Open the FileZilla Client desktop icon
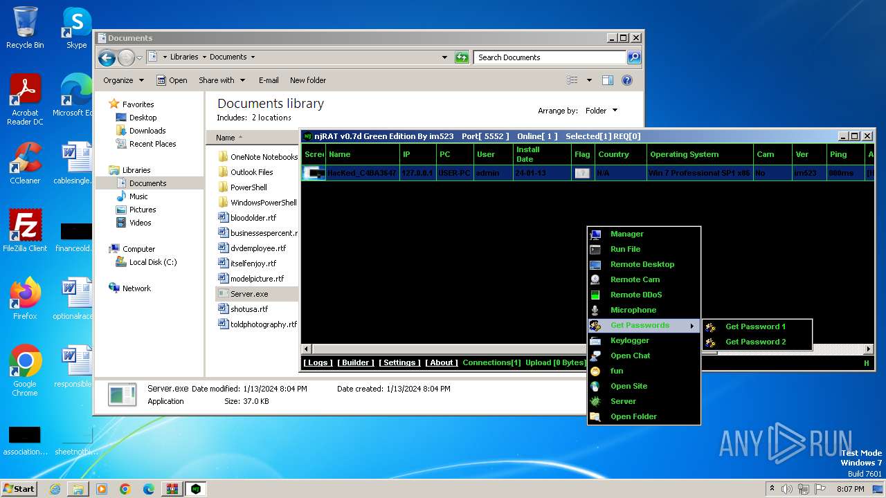The height and width of the screenshot is (498, 886). [x=25, y=230]
